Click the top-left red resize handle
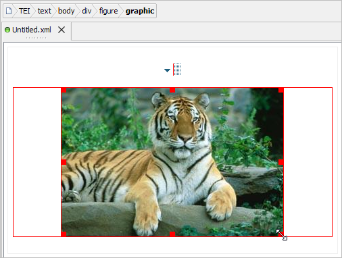Screen dimensions: 342x258 (64, 90)
